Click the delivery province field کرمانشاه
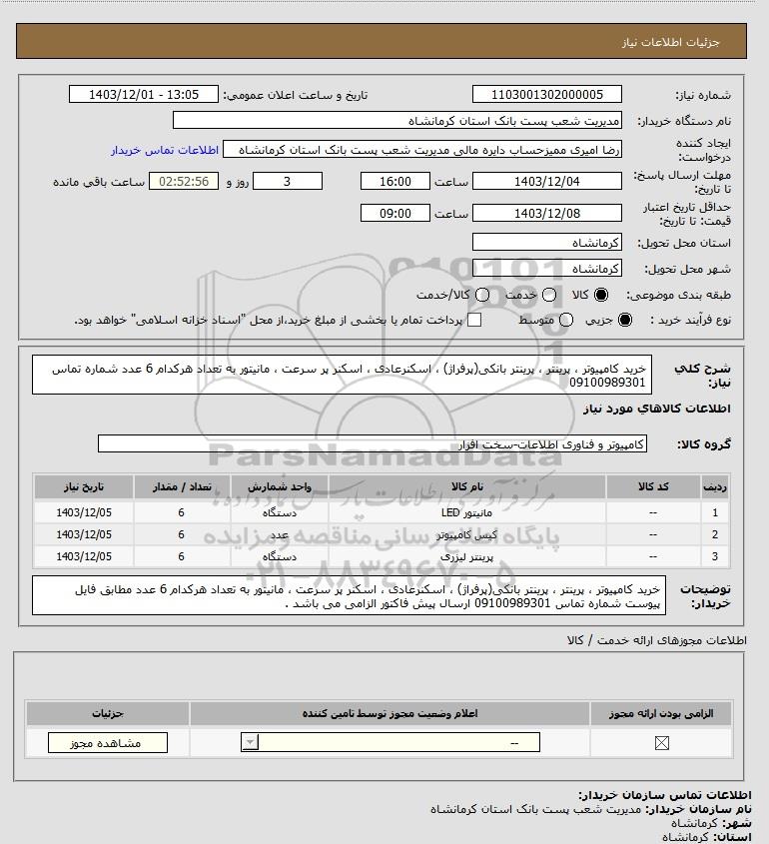The width and height of the screenshot is (769, 844). pyautogui.click(x=546, y=243)
